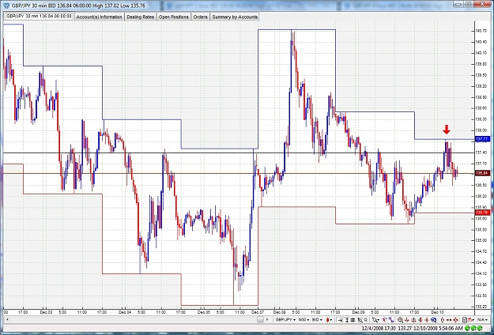Click the third green connection status icon
The height and width of the screenshot is (335, 494).
[x=480, y=329]
